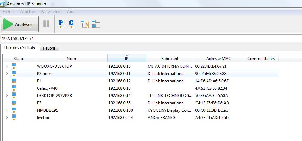302x141 pixels.
Task: Sort by Fabricant column header
Action: (170, 58)
